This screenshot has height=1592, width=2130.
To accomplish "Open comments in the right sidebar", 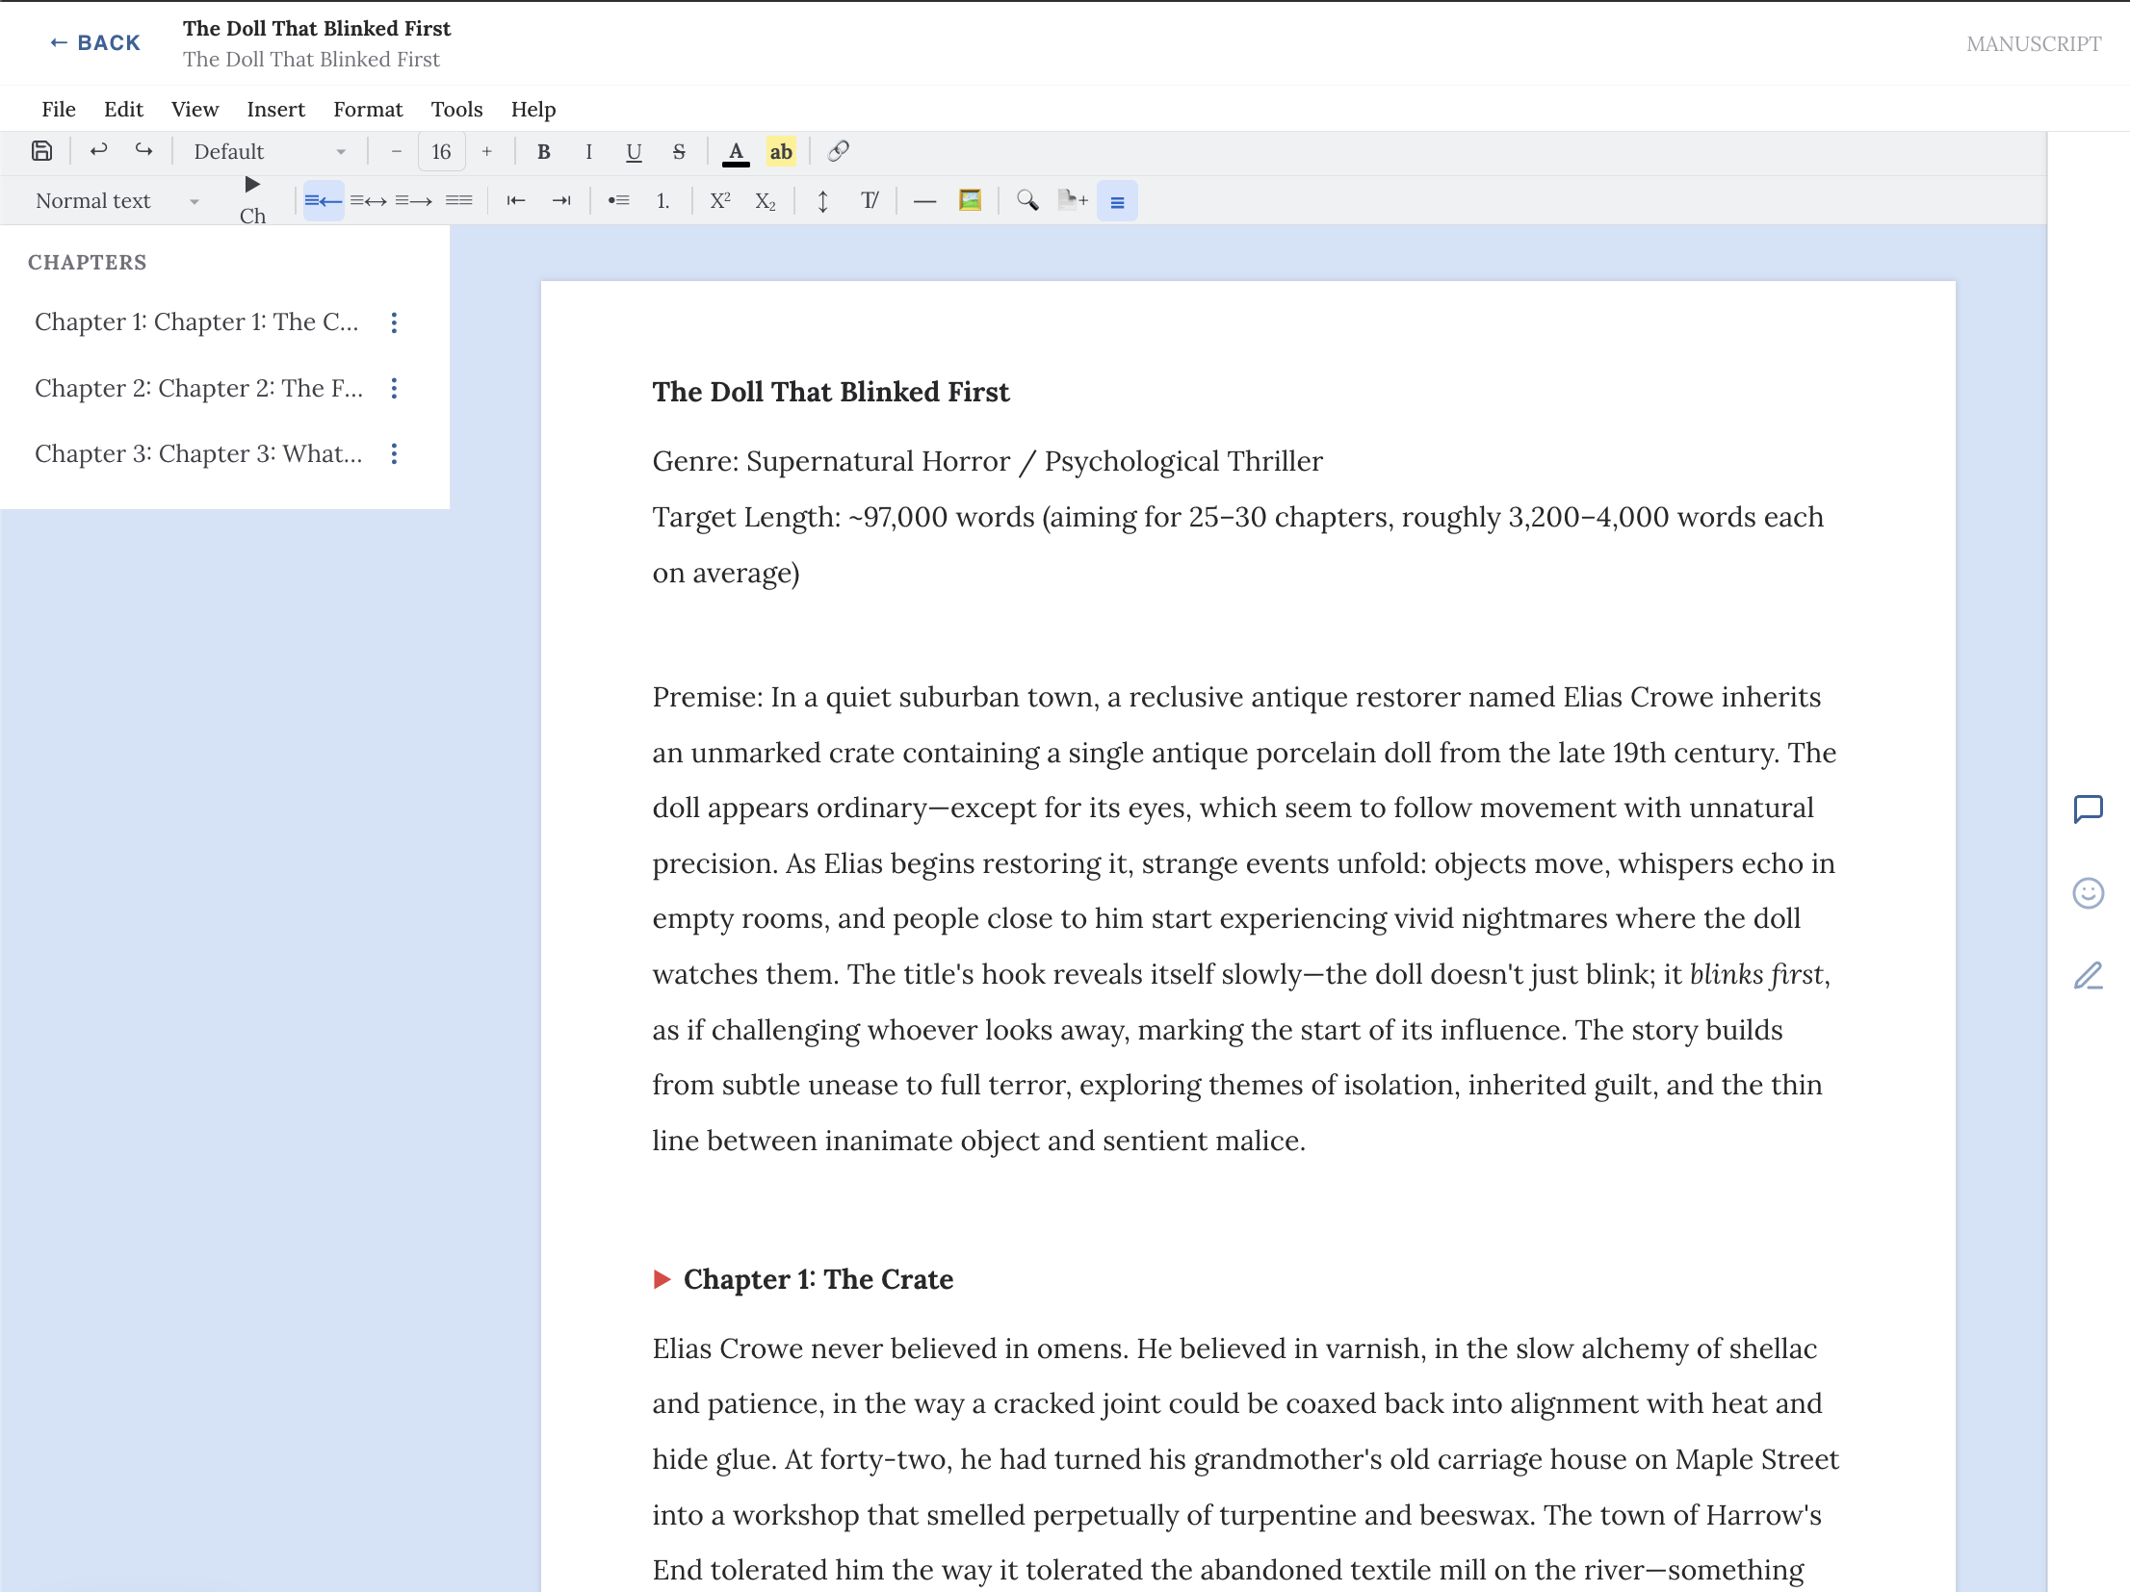I will click(x=2088, y=809).
